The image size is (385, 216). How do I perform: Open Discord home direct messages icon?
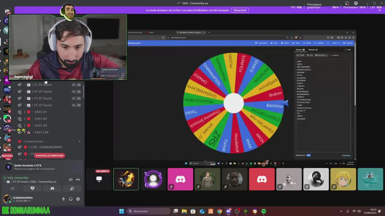[x=7, y=11]
